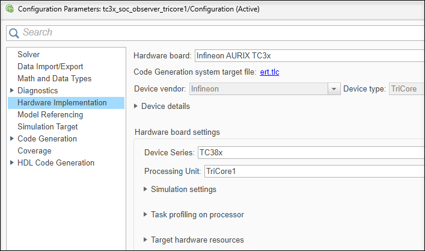The height and width of the screenshot is (251, 425).
Task: Select the Hardware Implementation category
Action: point(62,103)
